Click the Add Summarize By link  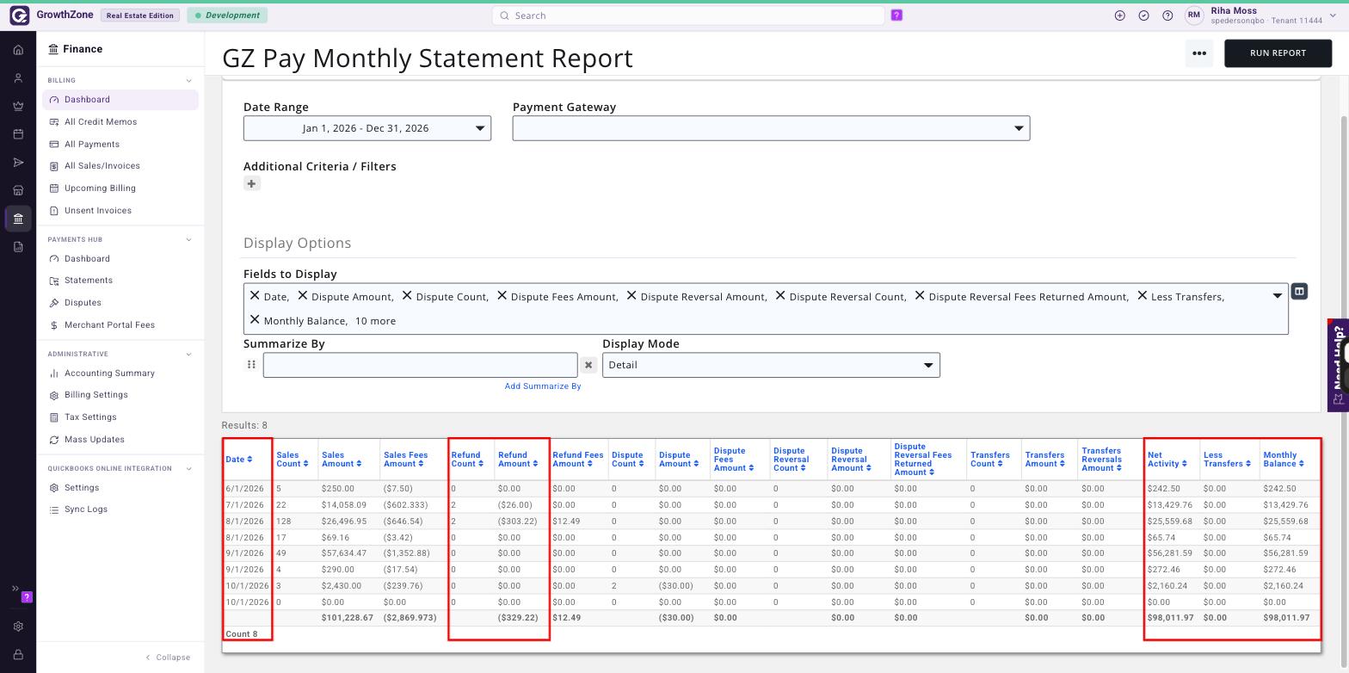click(543, 386)
